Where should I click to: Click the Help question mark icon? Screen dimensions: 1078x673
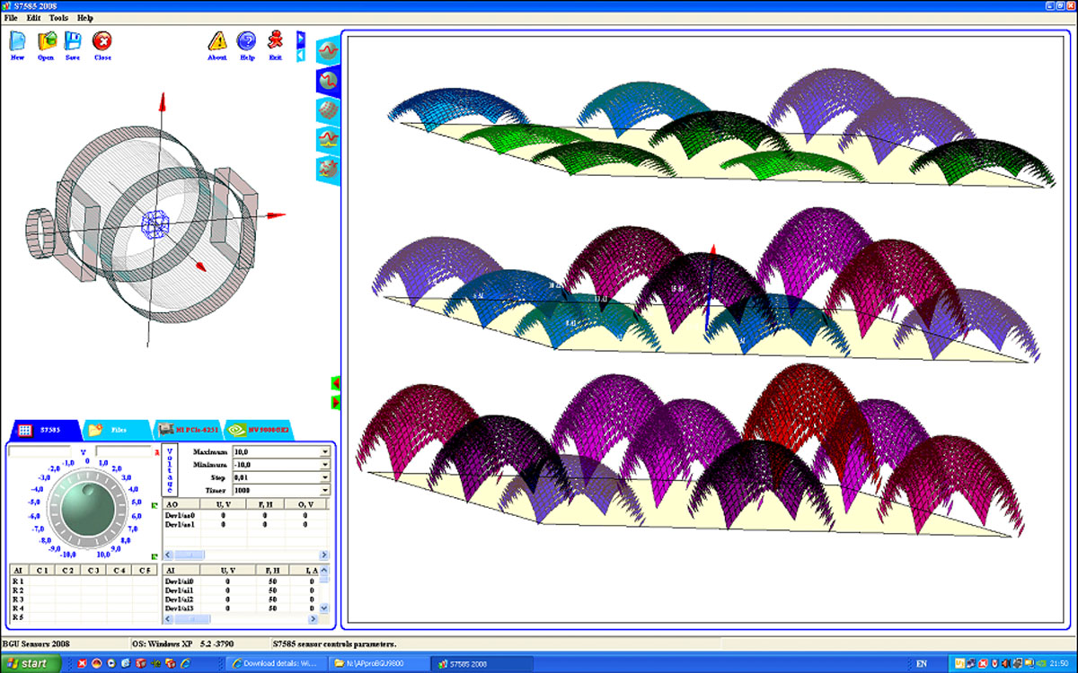point(246,42)
